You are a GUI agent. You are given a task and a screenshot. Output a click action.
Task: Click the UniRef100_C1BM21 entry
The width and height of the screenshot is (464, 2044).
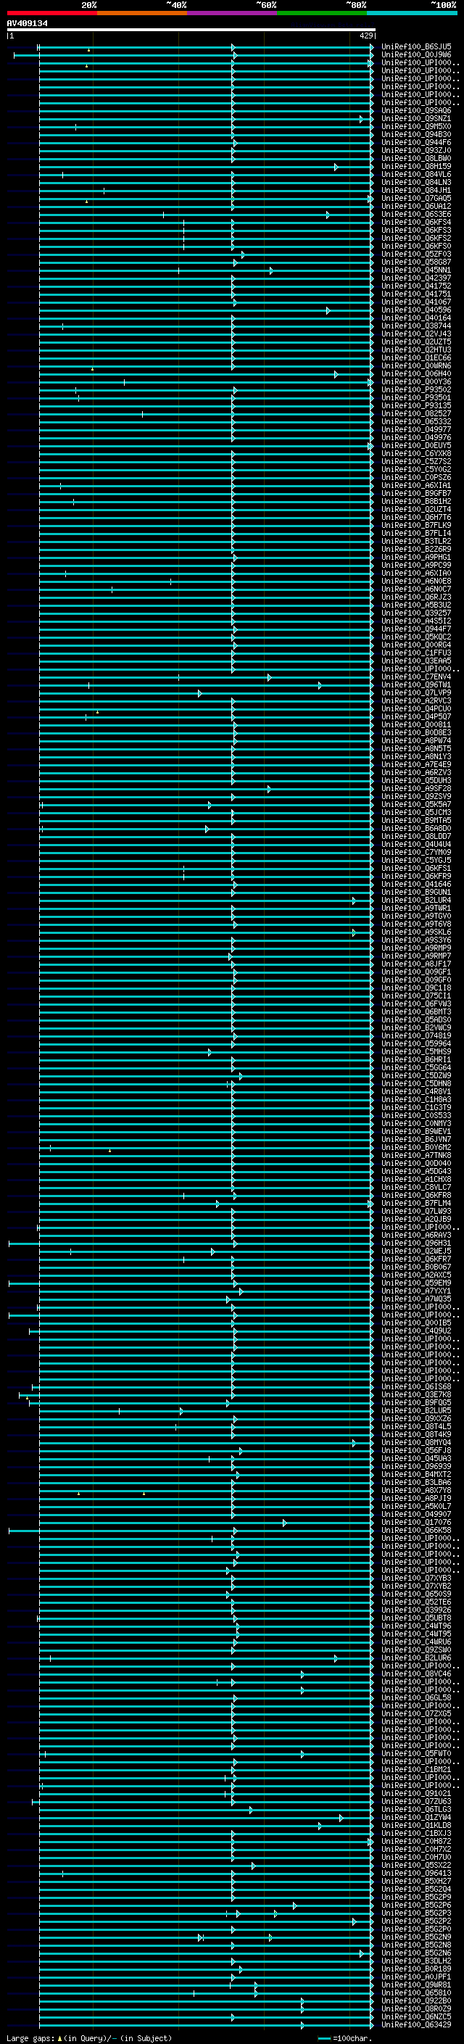(x=416, y=1769)
